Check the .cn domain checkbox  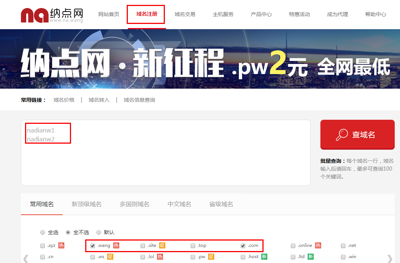coord(43,257)
